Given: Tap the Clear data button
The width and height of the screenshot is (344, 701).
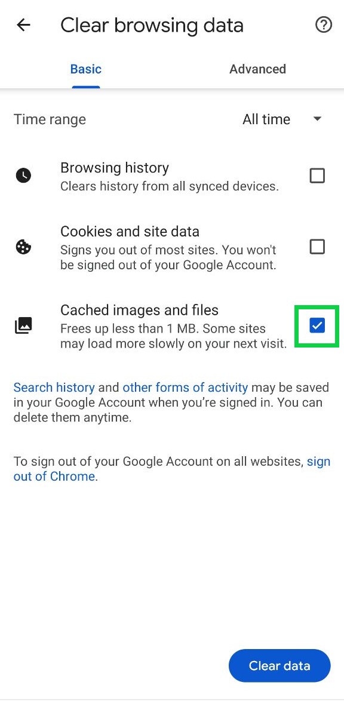Looking at the screenshot, I should coord(279,666).
